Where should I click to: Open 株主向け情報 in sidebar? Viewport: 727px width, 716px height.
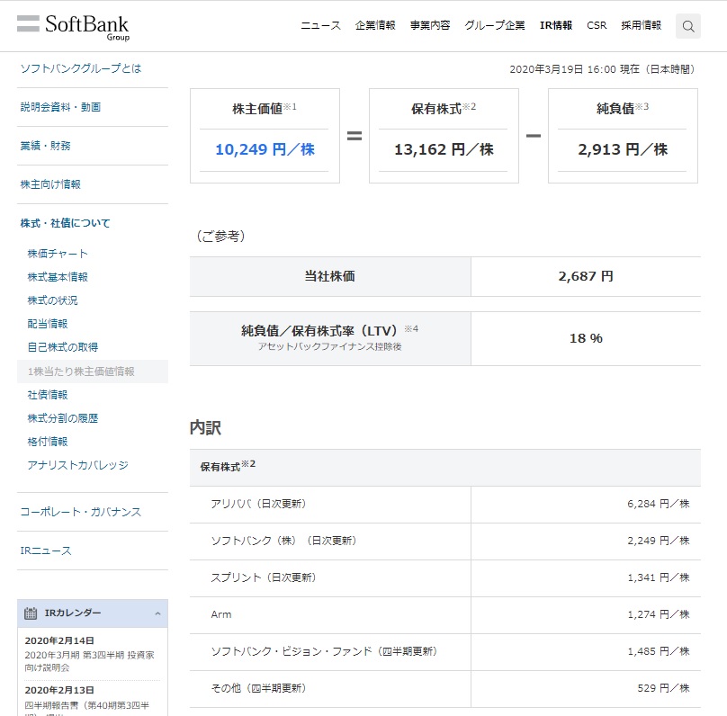[x=50, y=184]
